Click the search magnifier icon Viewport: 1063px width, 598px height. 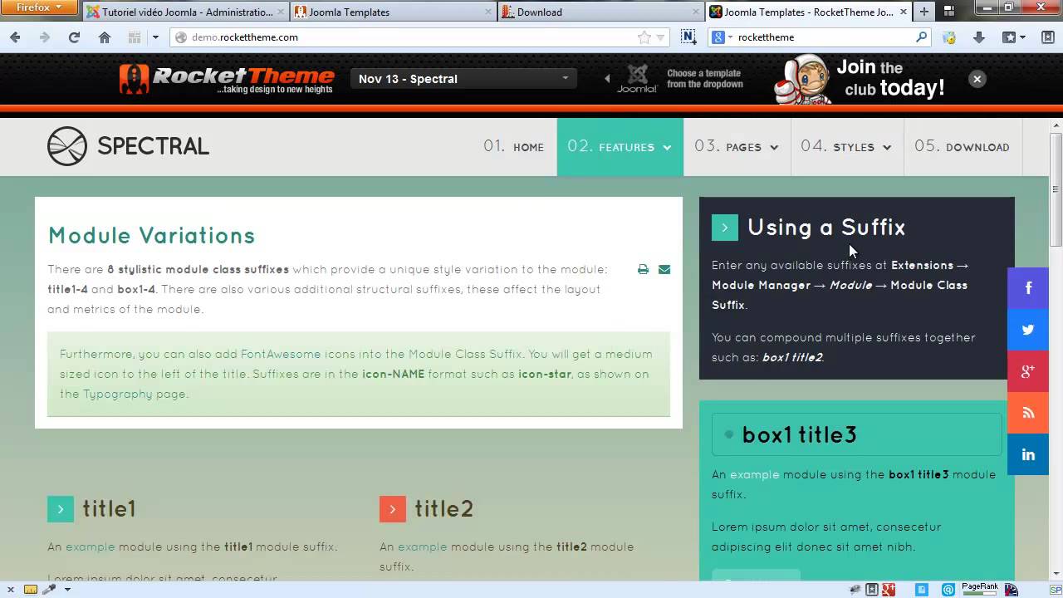click(x=921, y=37)
